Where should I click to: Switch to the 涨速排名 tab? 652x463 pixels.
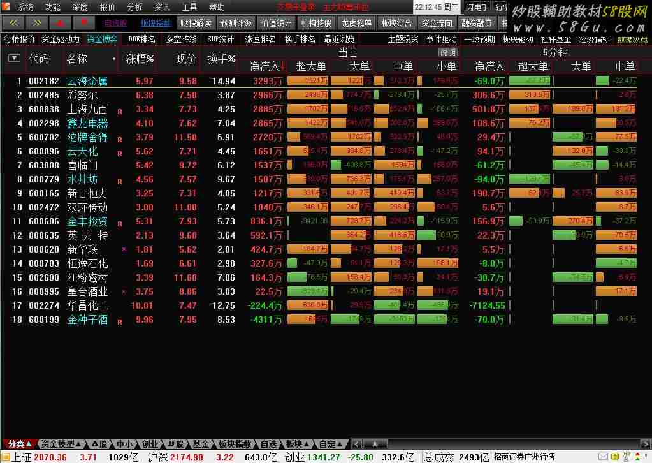pyautogui.click(x=260, y=39)
